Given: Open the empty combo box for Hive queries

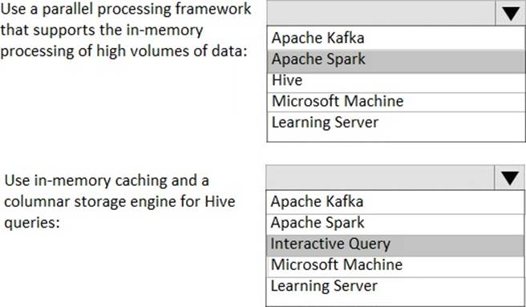Looking at the screenshot, I should 380,177.
